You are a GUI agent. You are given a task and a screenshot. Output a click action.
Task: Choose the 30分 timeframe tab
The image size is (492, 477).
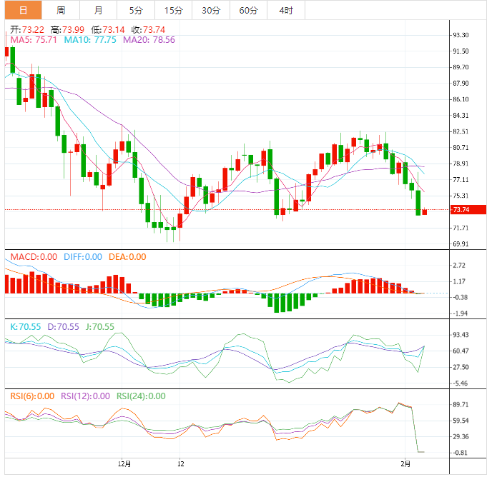[x=211, y=10]
